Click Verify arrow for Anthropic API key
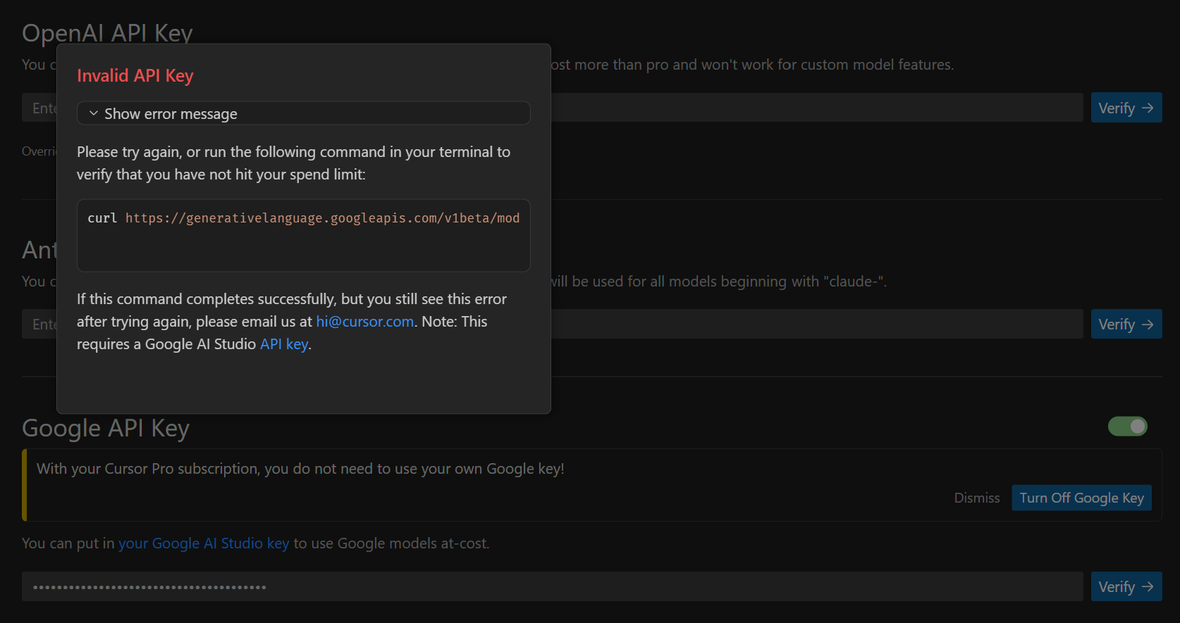 click(x=1126, y=325)
